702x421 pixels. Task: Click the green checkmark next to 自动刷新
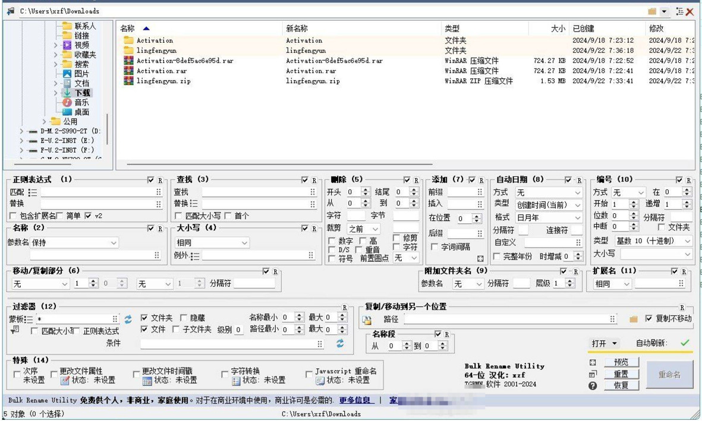point(685,343)
